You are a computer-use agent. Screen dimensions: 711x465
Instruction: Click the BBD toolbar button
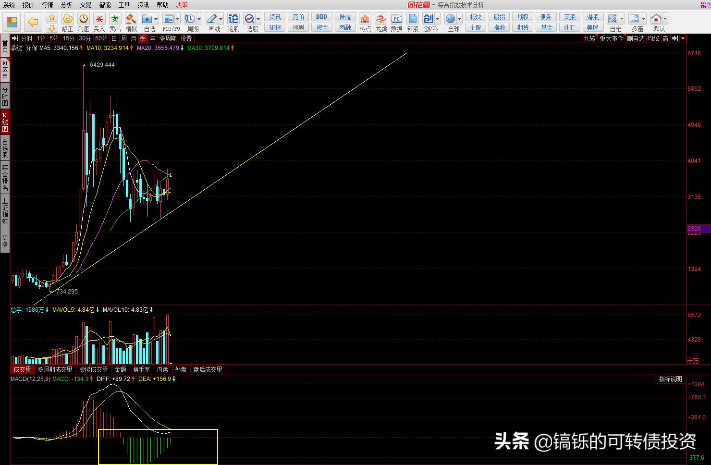point(322,17)
